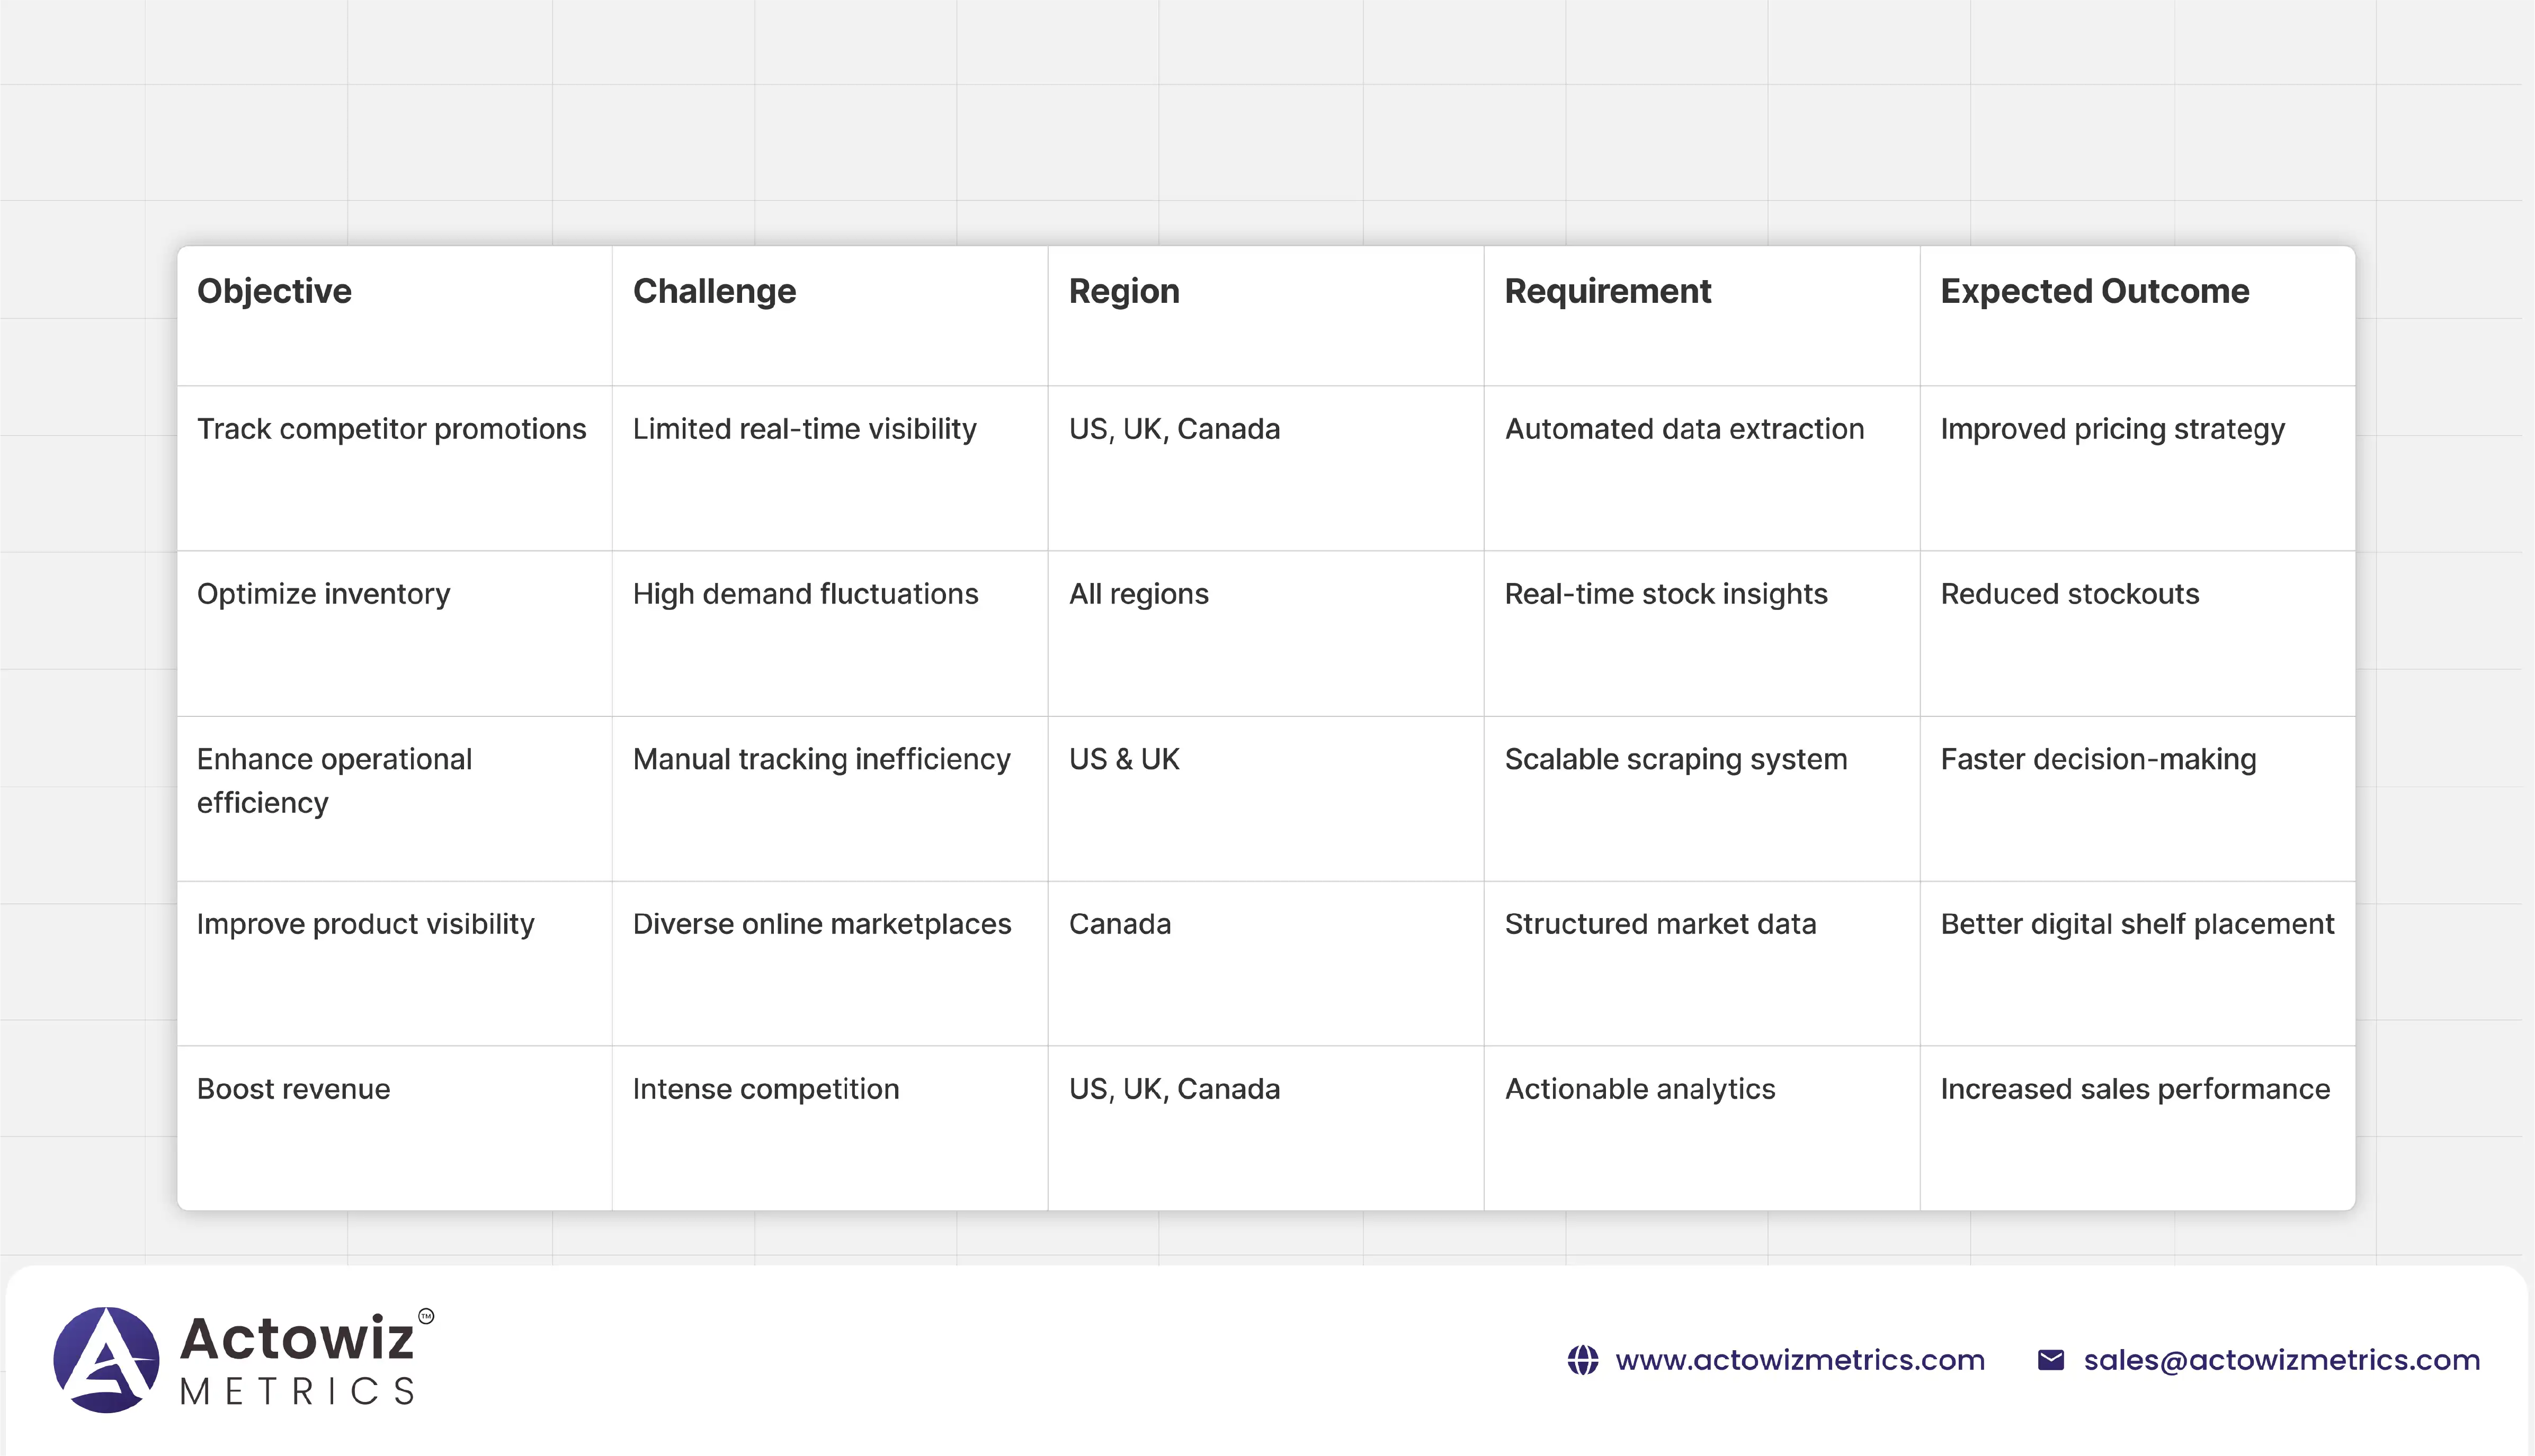Click the Boost revenue cell

[293, 1089]
